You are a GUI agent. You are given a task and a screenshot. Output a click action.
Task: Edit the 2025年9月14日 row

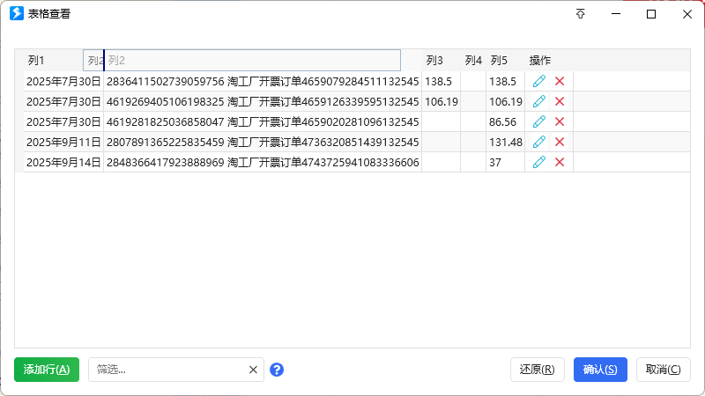coord(539,162)
